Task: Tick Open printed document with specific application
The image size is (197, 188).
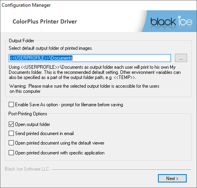Action: click(11, 153)
